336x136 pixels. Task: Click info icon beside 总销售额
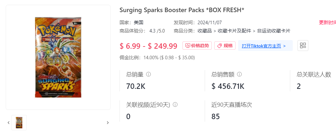coord(239,75)
